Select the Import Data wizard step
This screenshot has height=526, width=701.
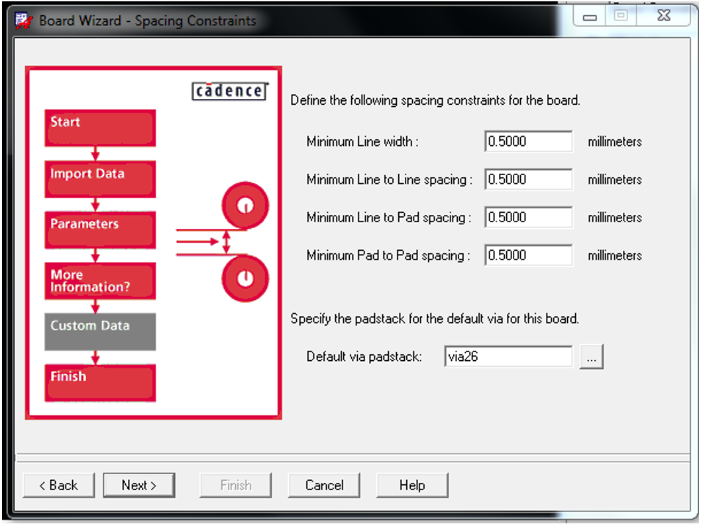tap(100, 178)
